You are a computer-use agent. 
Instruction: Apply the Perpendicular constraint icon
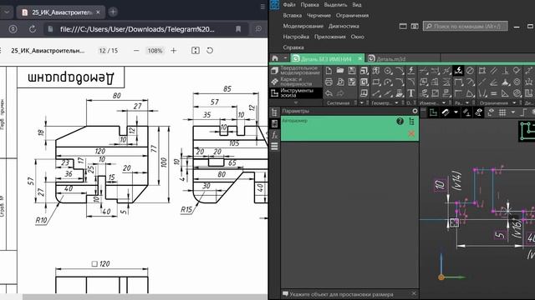click(x=505, y=71)
